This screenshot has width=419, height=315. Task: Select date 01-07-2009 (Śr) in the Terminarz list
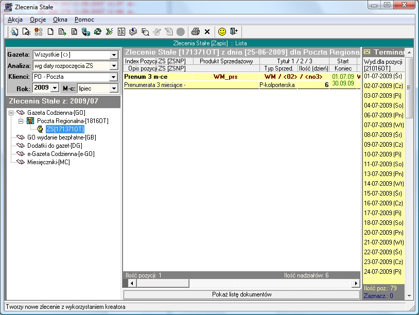(x=383, y=76)
